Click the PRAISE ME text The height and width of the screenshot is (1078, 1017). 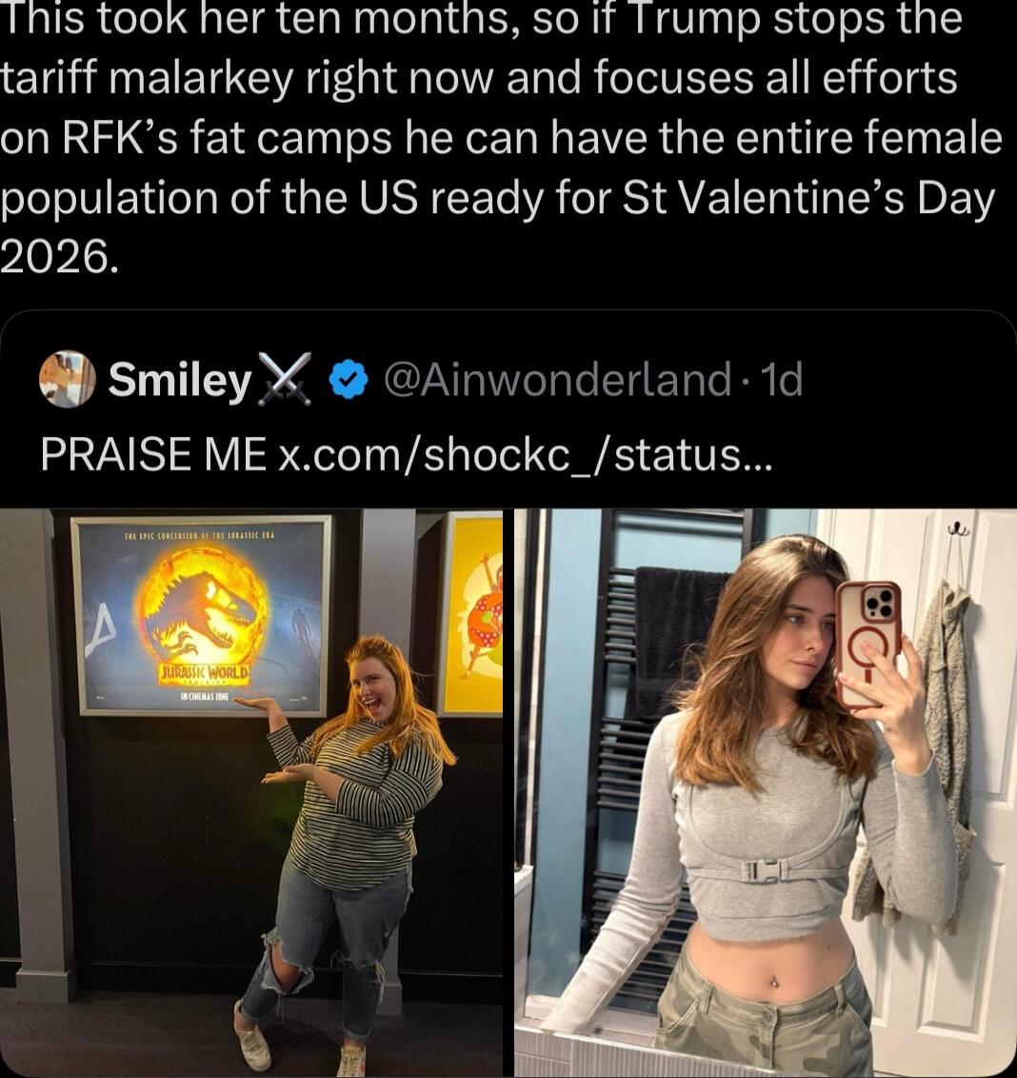(x=153, y=455)
